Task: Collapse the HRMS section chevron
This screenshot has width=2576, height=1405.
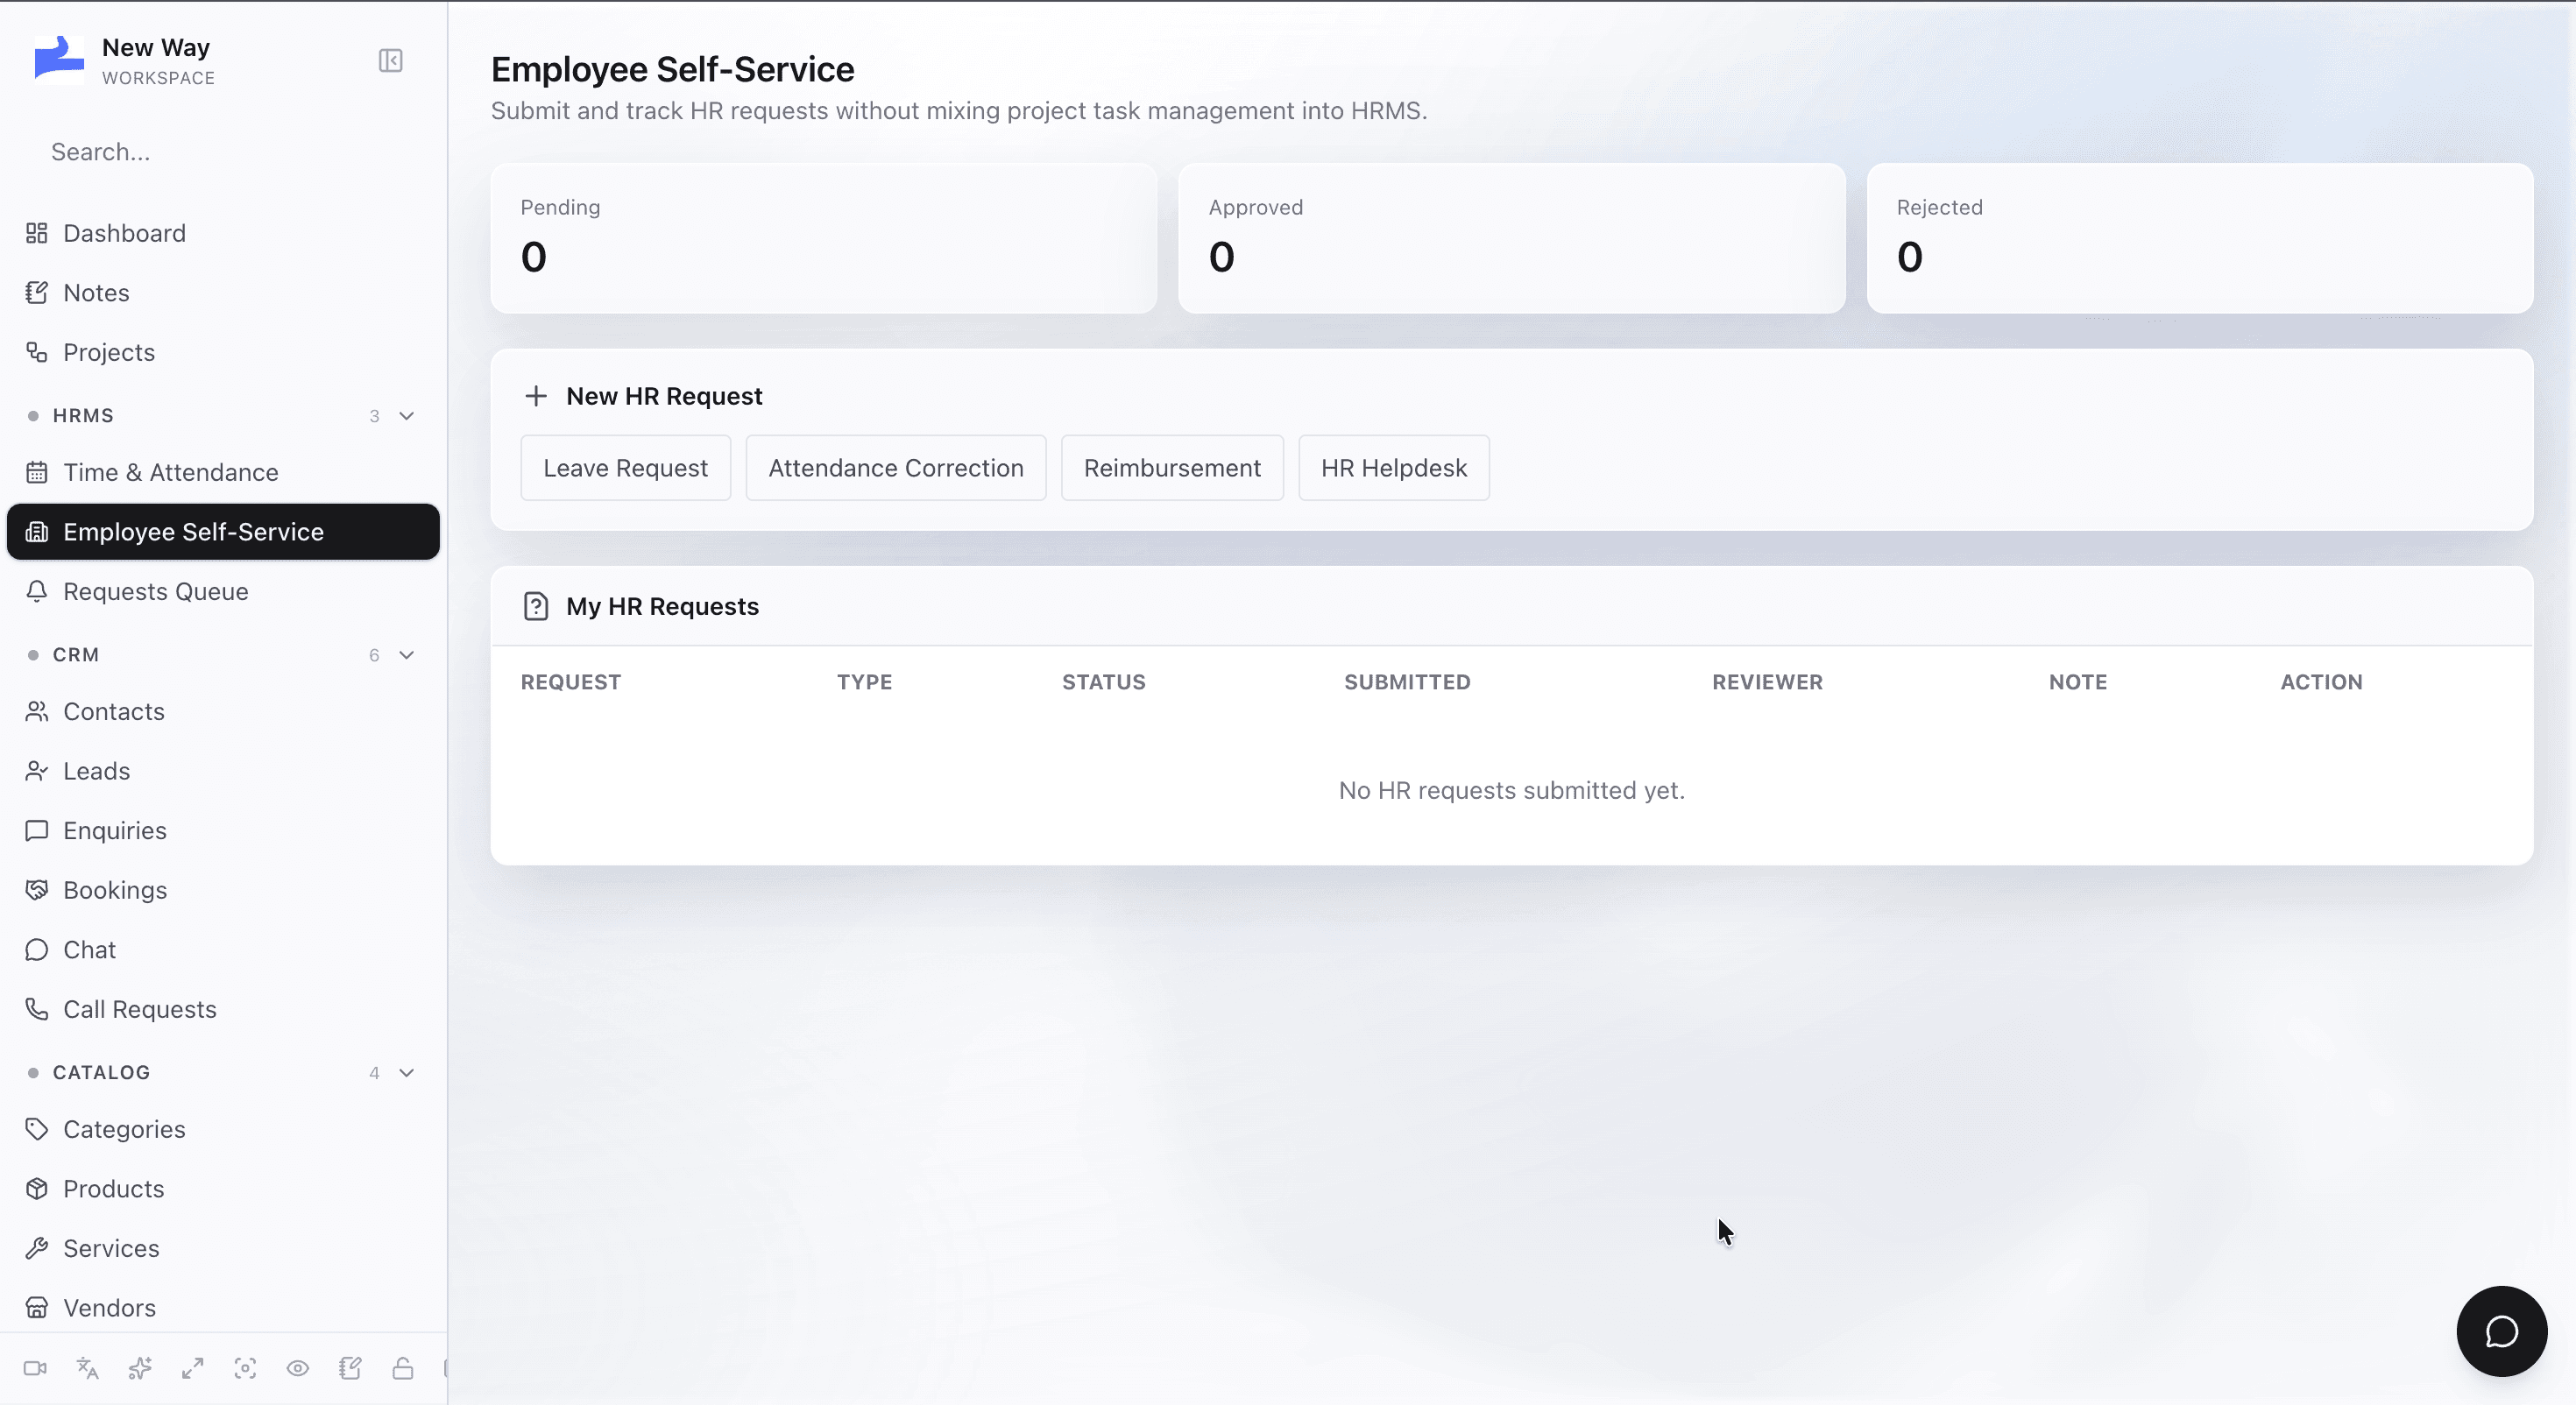Action: tap(407, 416)
